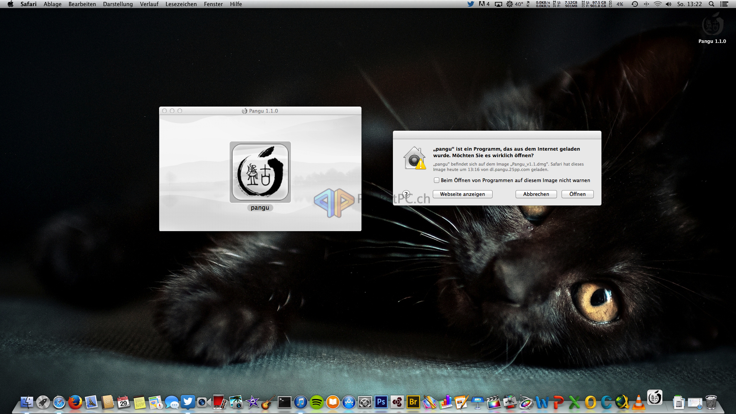736x414 pixels.
Task: Open FaceTime camera icon in the Dock
Action: (204, 402)
